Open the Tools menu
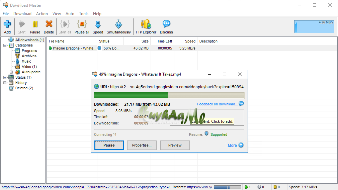This screenshot has width=338, height=190. click(84, 14)
